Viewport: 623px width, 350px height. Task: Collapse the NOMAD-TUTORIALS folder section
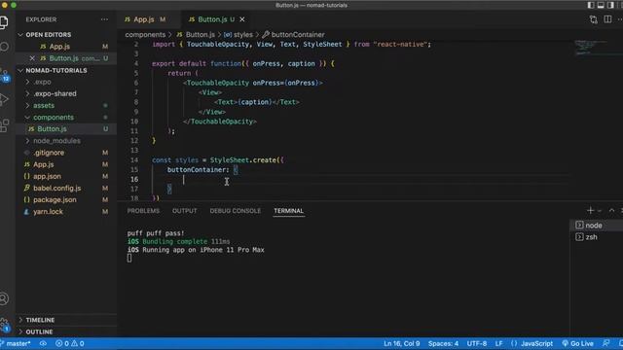click(x=66, y=70)
